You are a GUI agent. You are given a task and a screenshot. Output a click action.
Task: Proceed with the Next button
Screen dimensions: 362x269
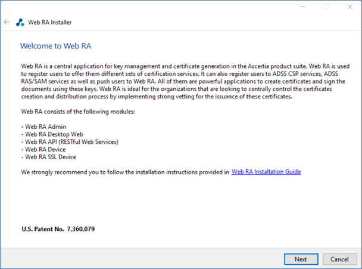click(301, 259)
